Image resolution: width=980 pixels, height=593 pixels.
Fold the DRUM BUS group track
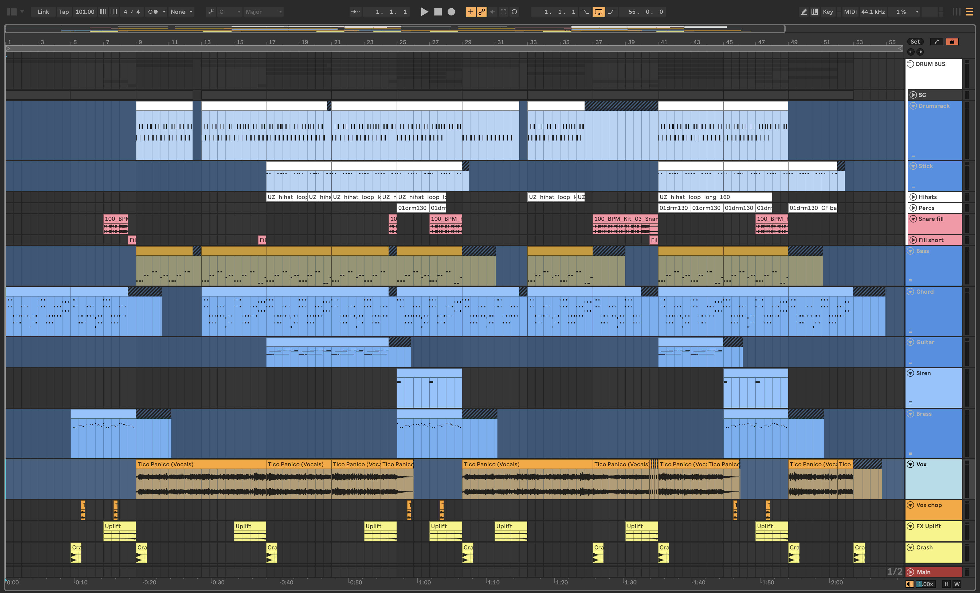point(910,64)
